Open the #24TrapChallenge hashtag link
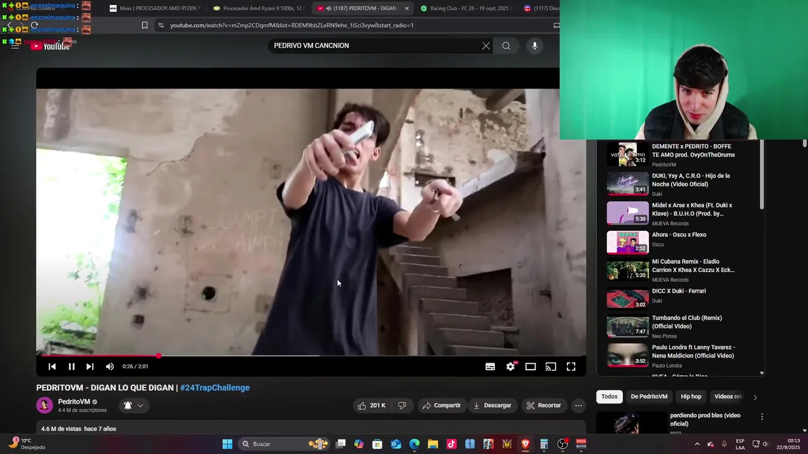 tap(215, 388)
